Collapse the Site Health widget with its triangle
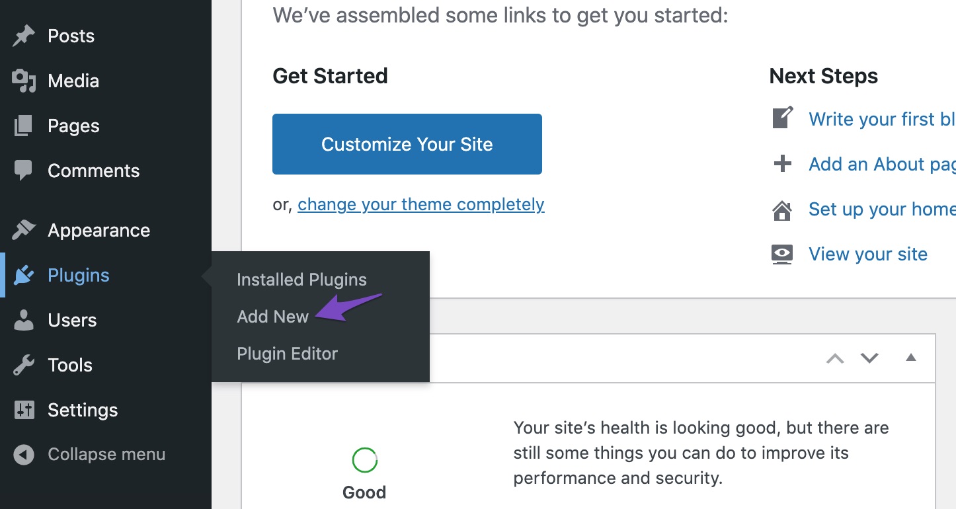The width and height of the screenshot is (956, 509). [910, 358]
